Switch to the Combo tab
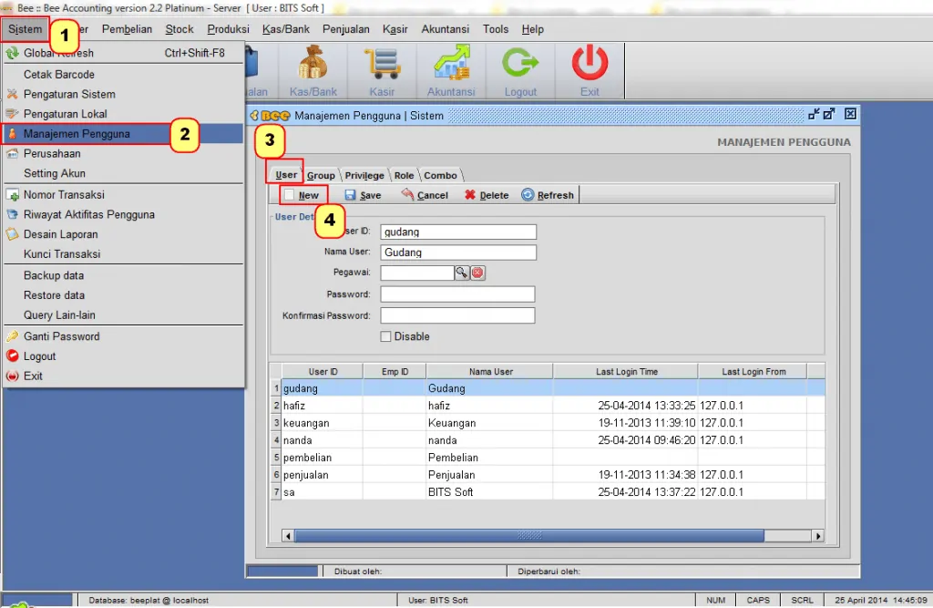The image size is (933, 608). tap(440, 175)
